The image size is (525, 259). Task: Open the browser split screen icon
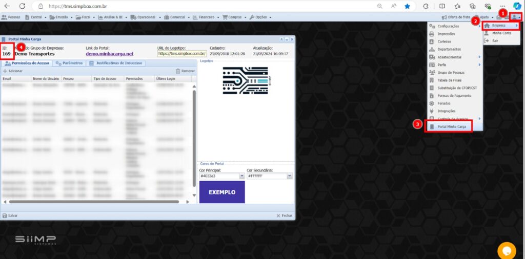[442, 6]
